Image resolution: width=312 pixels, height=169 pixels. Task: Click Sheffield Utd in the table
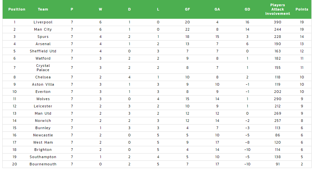point(43,51)
